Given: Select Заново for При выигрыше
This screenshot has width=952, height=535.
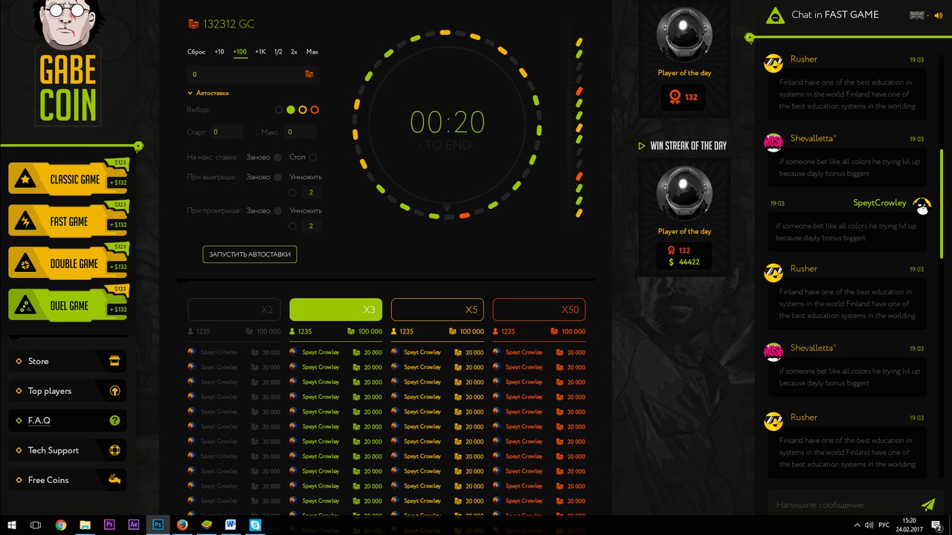Looking at the screenshot, I should 277,178.
